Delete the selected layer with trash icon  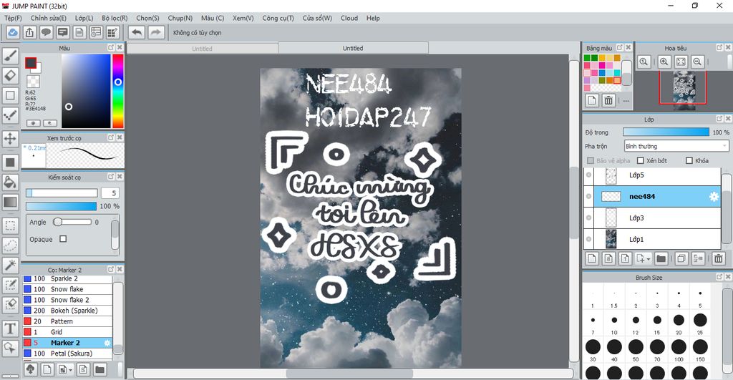tap(719, 258)
